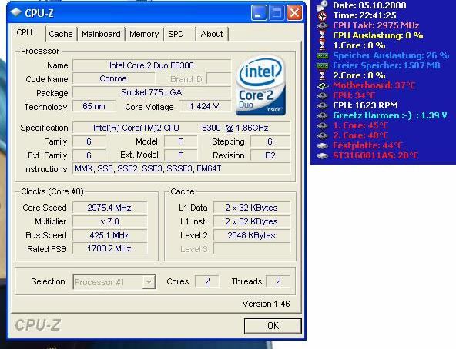Click the OK button
Image resolution: width=456 pixels, height=349 pixels.
pyautogui.click(x=273, y=326)
